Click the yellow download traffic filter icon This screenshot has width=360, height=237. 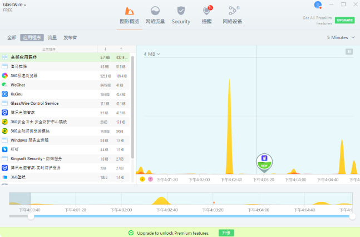point(142,179)
